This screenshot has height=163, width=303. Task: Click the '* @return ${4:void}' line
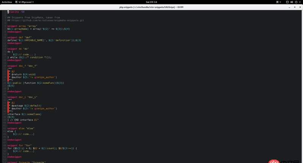22,74
